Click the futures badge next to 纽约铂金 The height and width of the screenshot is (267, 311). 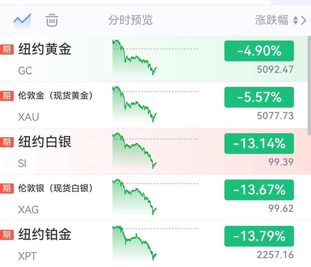pyautogui.click(x=7, y=235)
